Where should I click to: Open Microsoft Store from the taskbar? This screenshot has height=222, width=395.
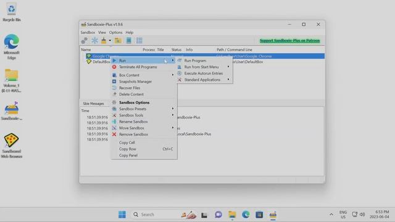click(259, 215)
